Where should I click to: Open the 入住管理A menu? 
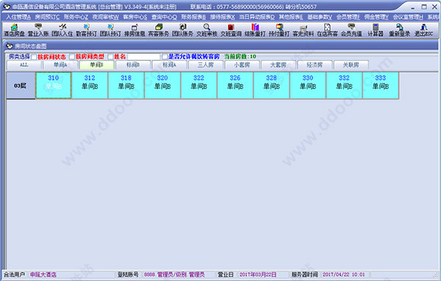point(18,17)
